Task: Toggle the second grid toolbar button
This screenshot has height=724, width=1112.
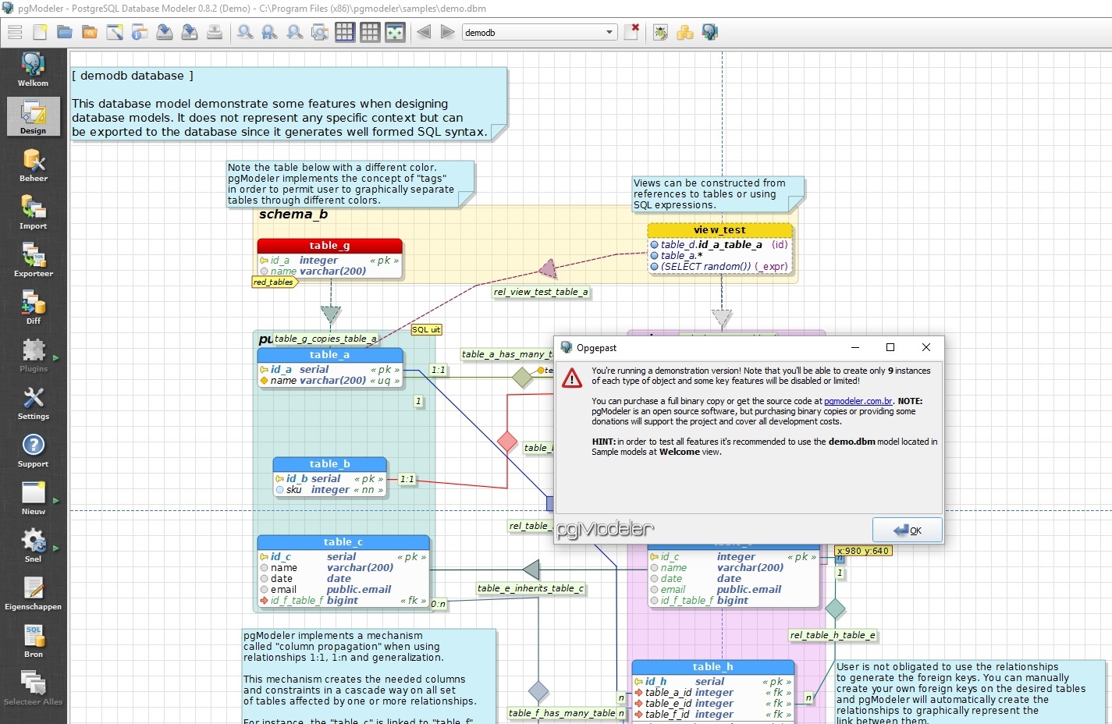Action: tap(370, 32)
